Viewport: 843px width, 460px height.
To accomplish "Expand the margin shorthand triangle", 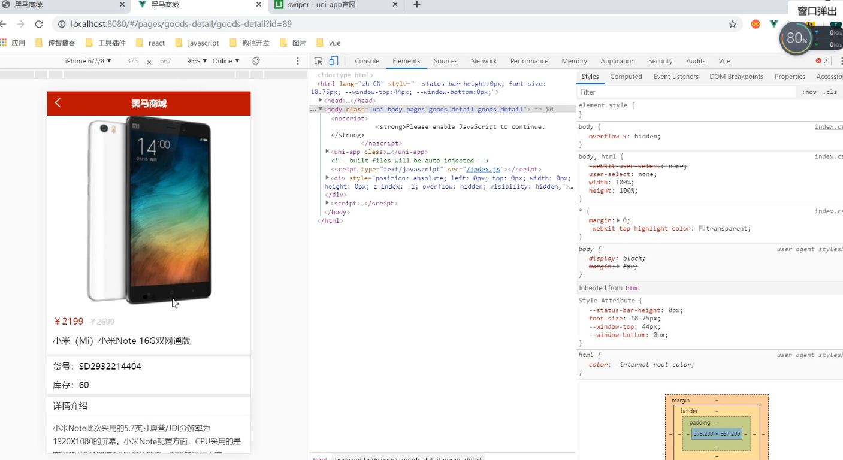I will [618, 220].
